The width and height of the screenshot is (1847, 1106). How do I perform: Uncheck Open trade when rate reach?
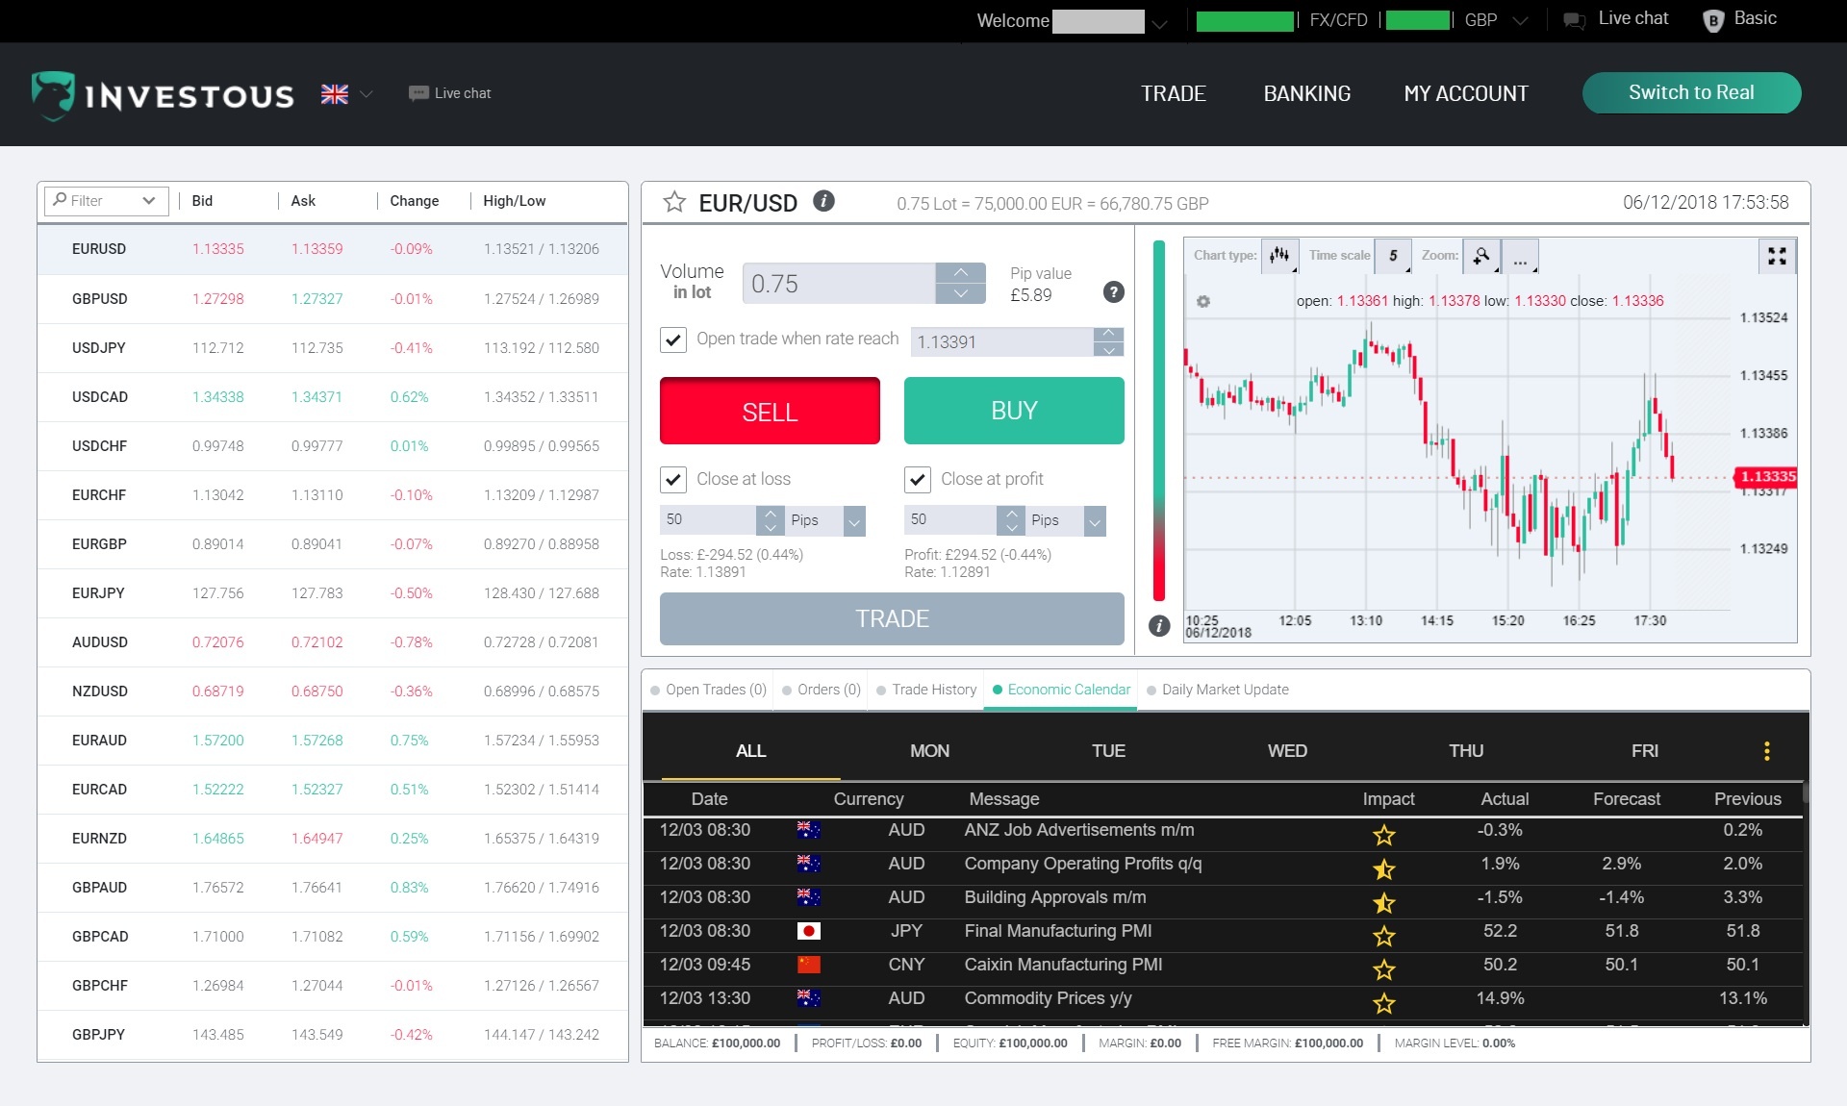[x=673, y=339]
